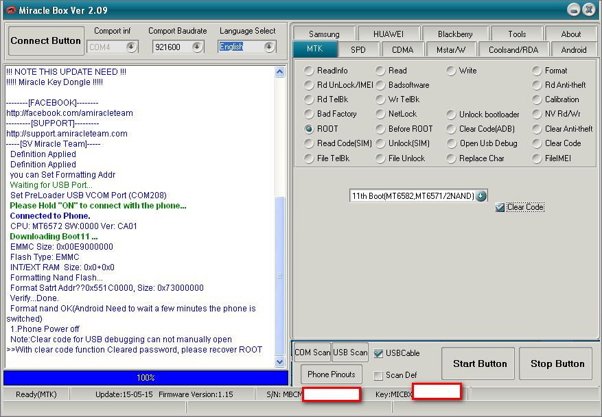
Task: Click the Start Button
Action: coord(478,364)
